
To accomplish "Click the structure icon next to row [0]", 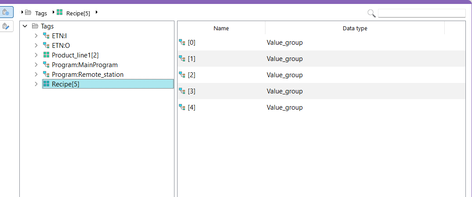I will pyautogui.click(x=182, y=43).
